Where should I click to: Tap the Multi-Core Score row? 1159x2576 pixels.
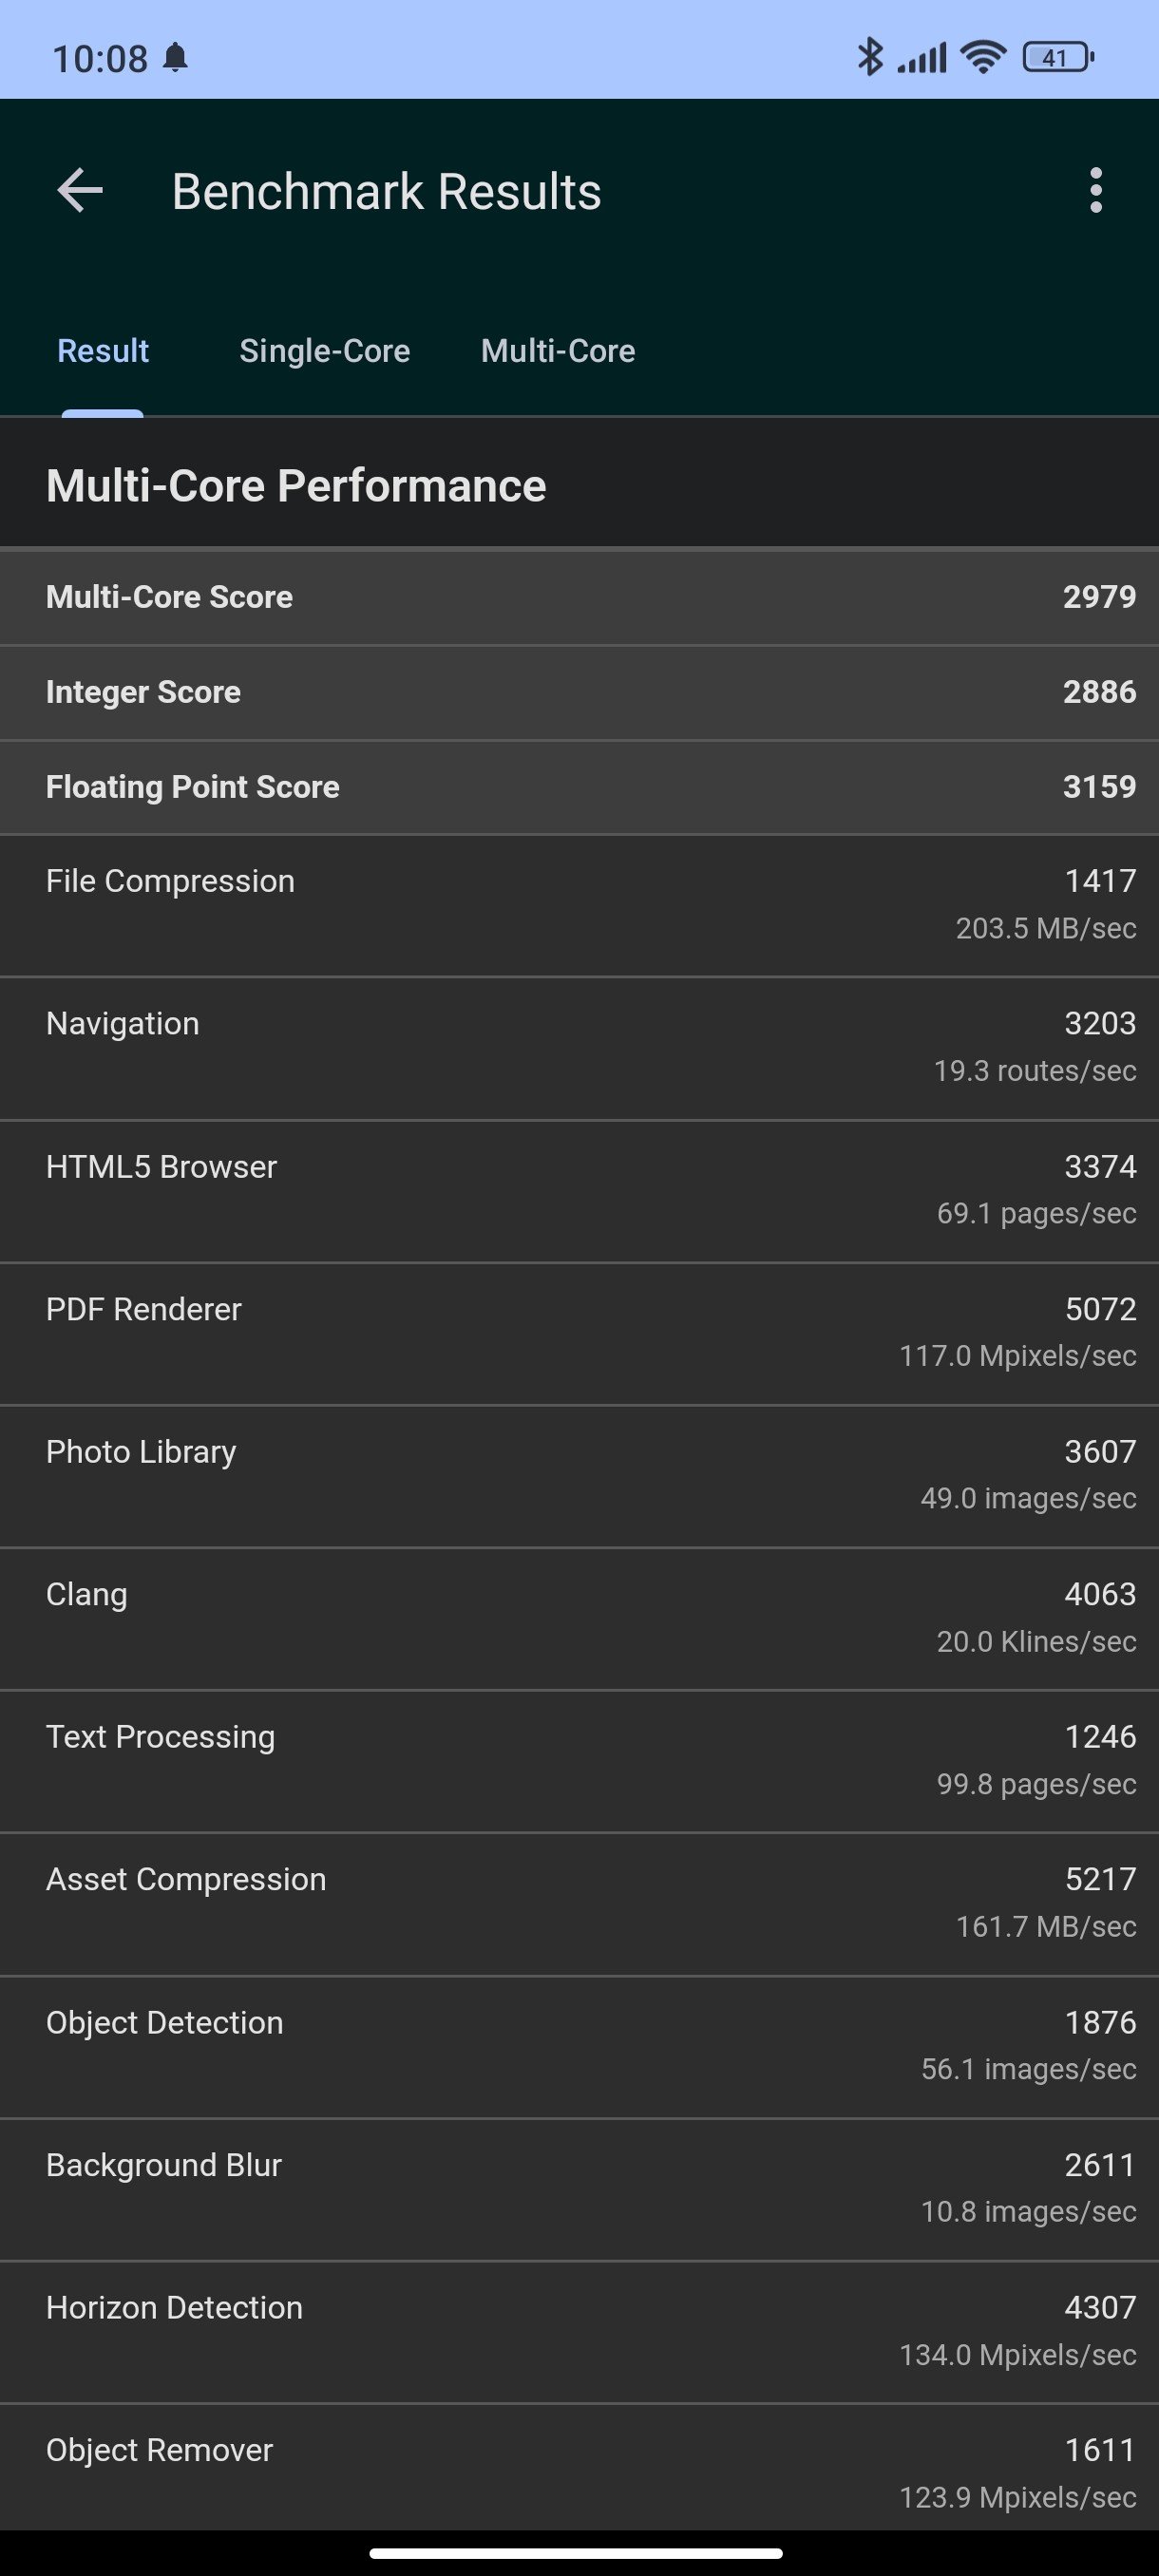[x=579, y=597]
